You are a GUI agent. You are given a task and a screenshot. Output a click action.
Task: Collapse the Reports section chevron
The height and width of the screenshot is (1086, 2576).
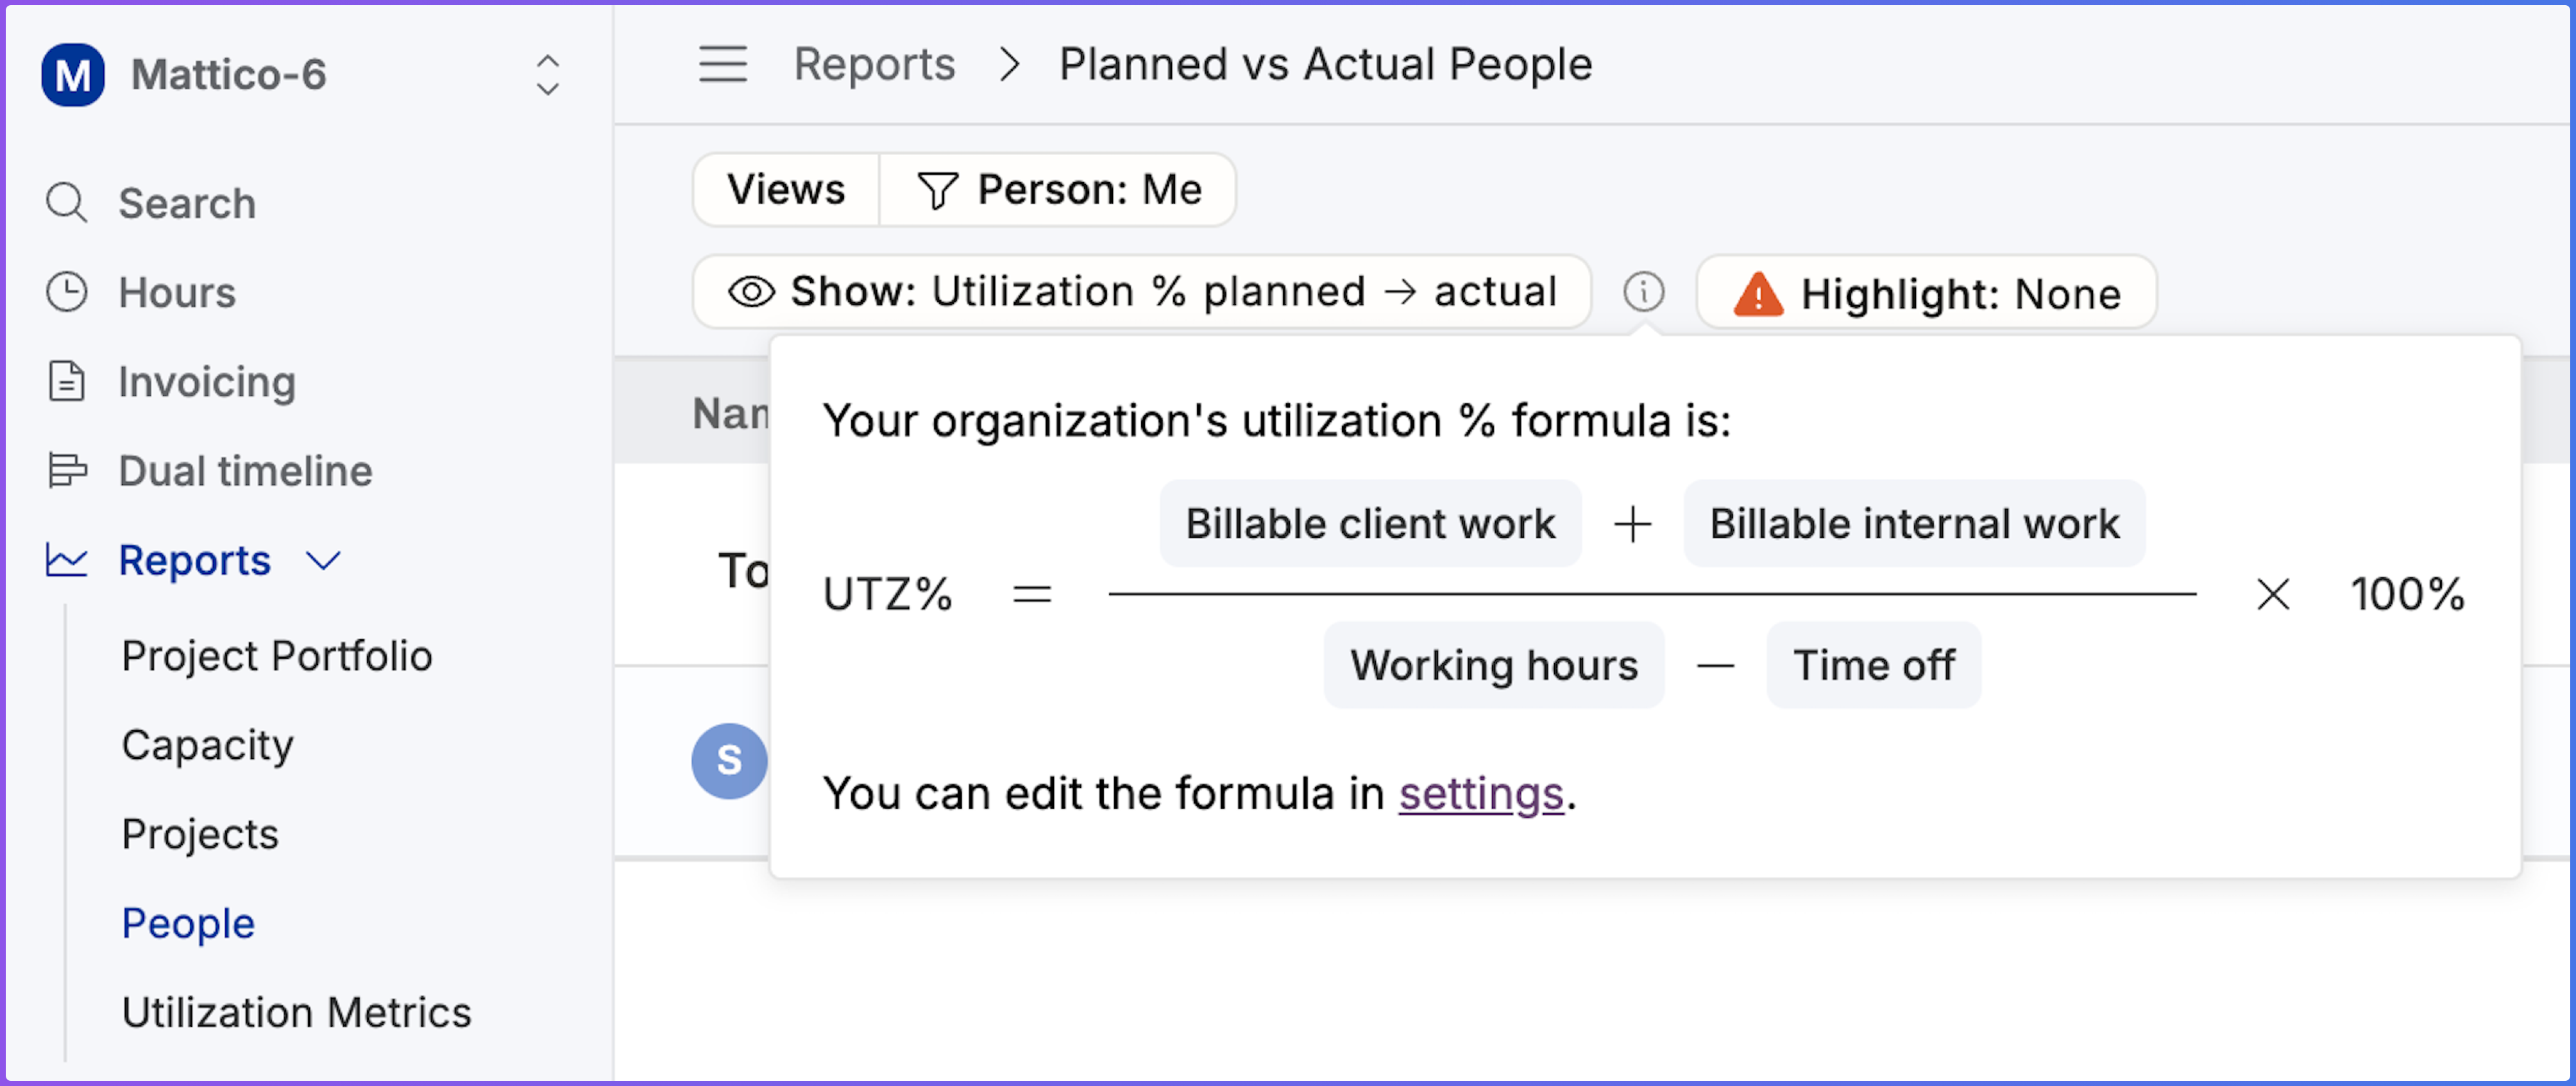(x=323, y=560)
